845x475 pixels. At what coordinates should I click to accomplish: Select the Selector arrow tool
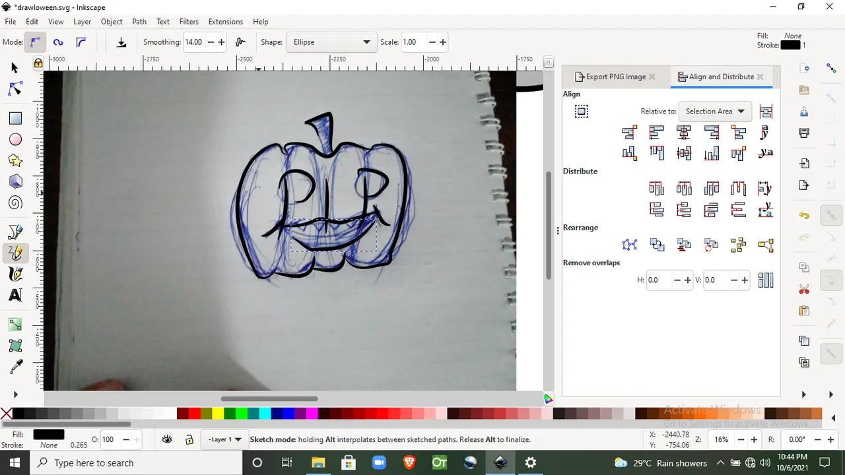coord(15,67)
